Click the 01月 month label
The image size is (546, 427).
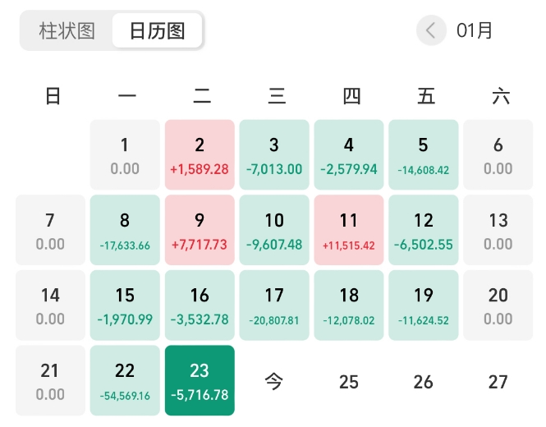pyautogui.click(x=475, y=30)
